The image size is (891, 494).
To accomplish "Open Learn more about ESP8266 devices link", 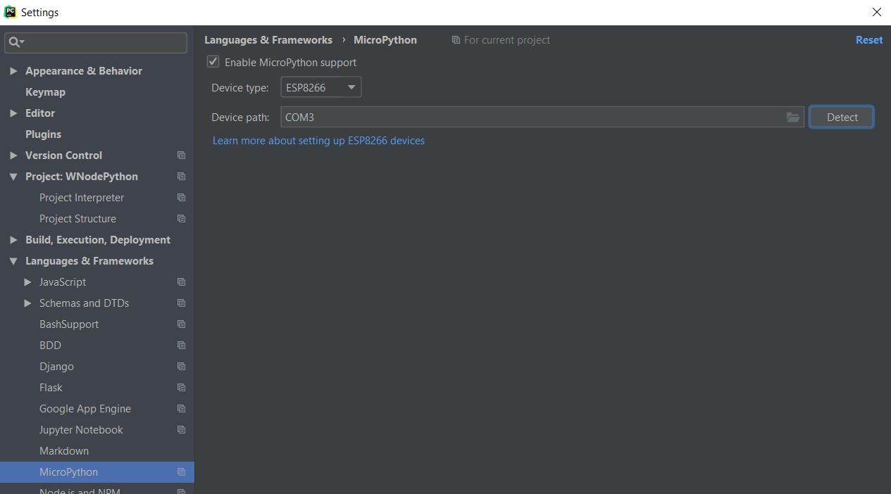I will 318,141.
